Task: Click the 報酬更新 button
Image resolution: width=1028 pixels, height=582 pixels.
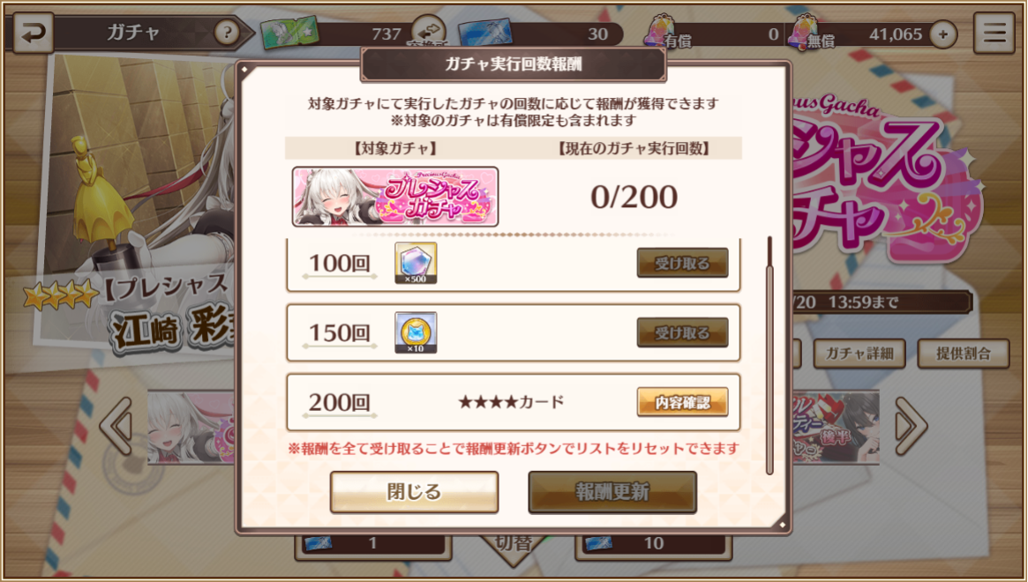Action: point(612,491)
